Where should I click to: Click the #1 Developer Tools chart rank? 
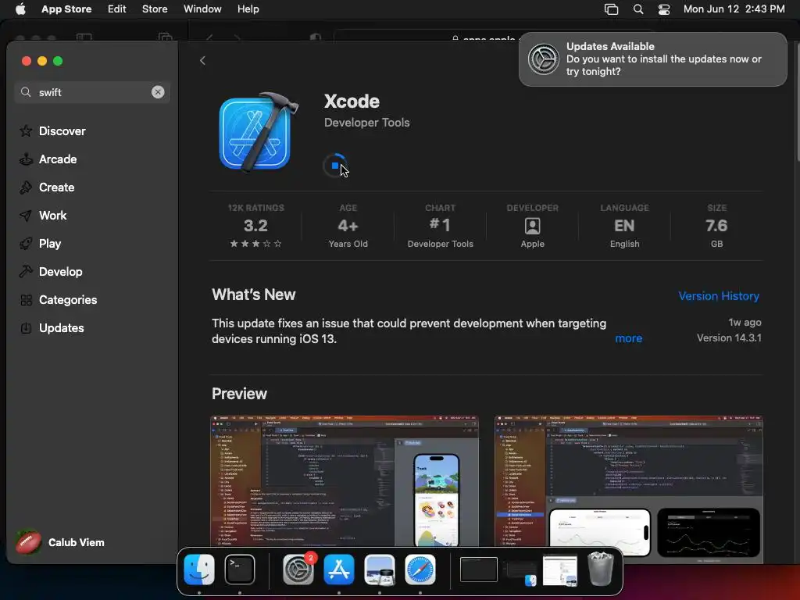(440, 226)
